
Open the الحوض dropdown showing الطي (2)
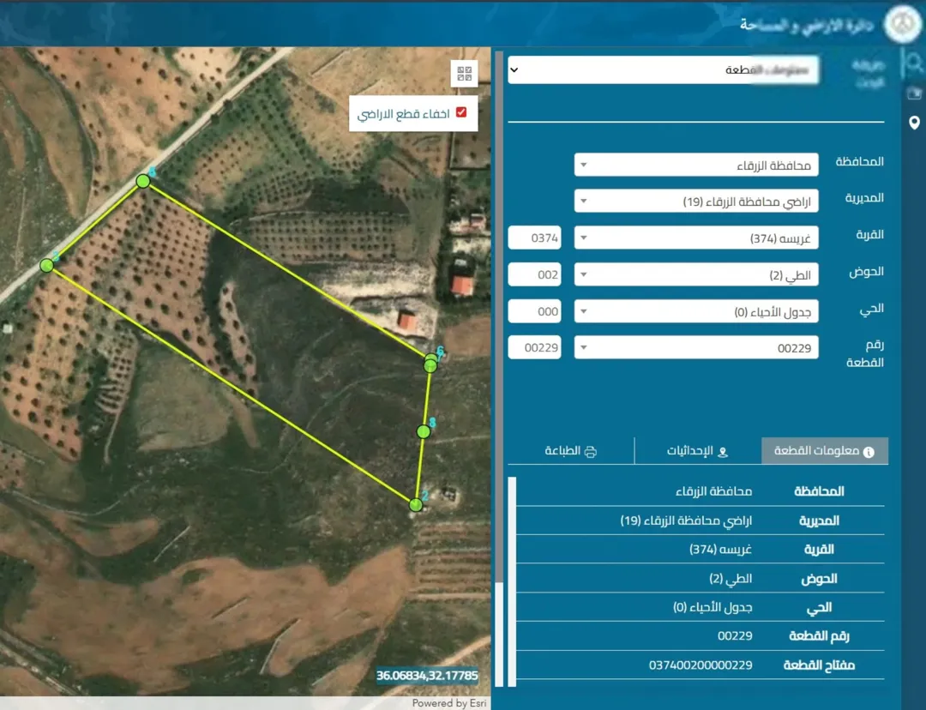(696, 274)
